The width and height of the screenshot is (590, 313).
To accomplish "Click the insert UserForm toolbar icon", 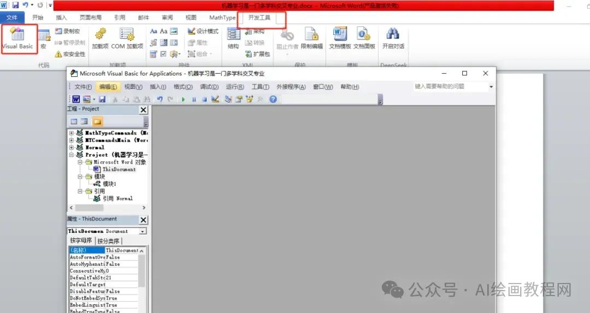I will (x=87, y=99).
